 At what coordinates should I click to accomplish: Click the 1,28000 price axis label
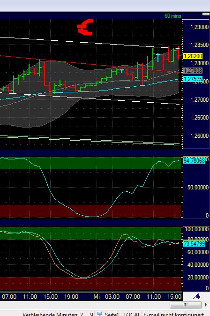pyautogui.click(x=199, y=63)
